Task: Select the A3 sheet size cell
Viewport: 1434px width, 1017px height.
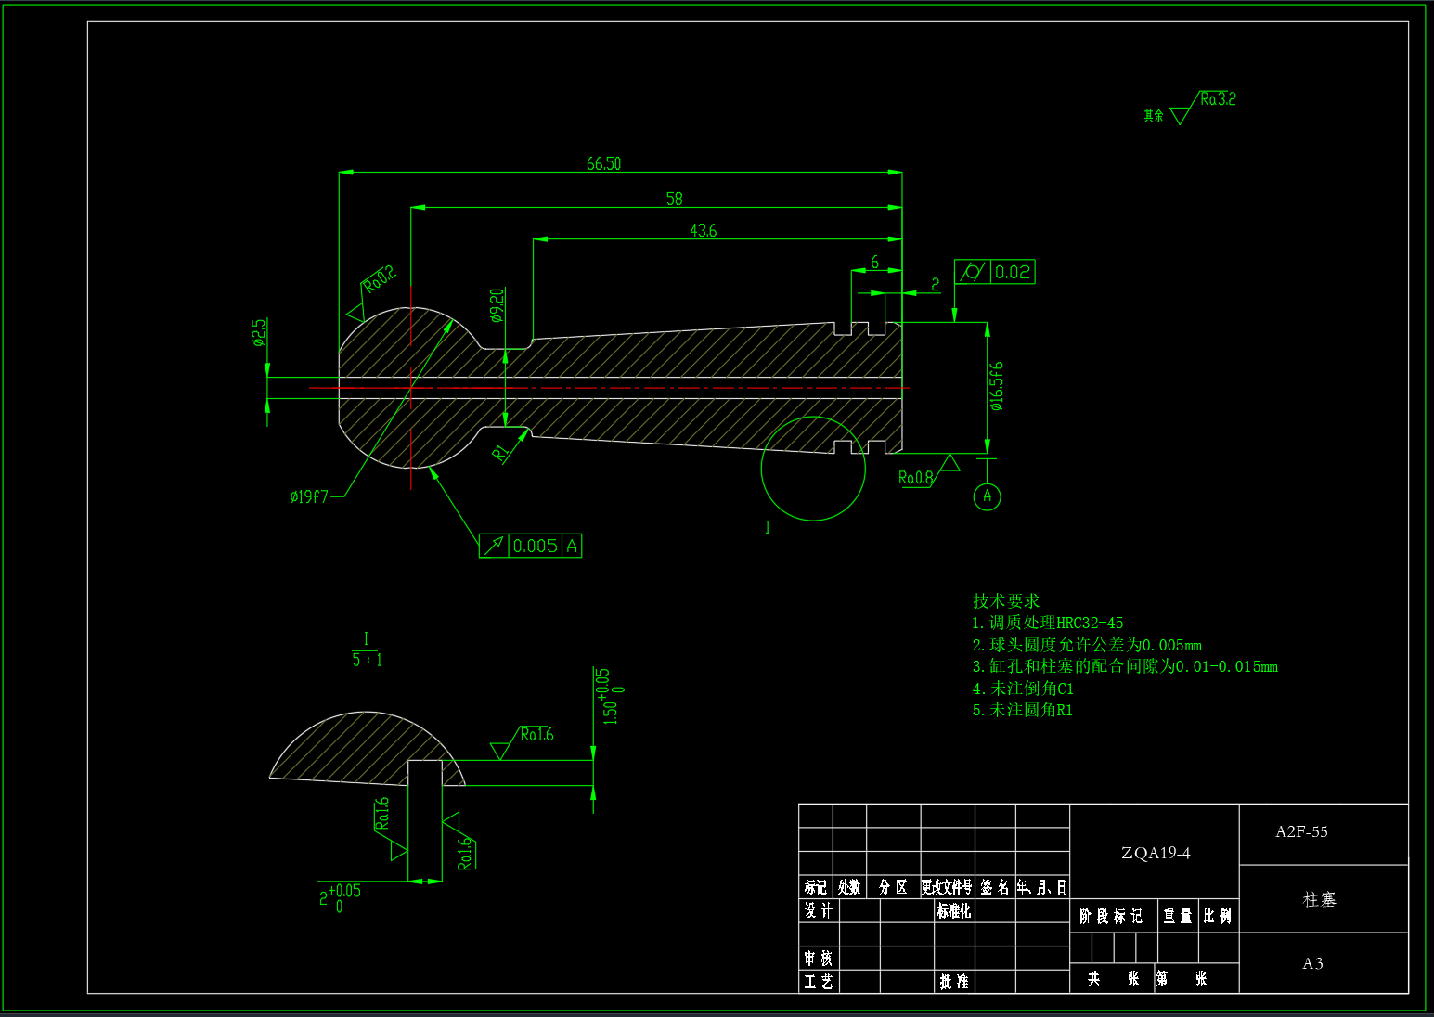Action: (x=1311, y=964)
